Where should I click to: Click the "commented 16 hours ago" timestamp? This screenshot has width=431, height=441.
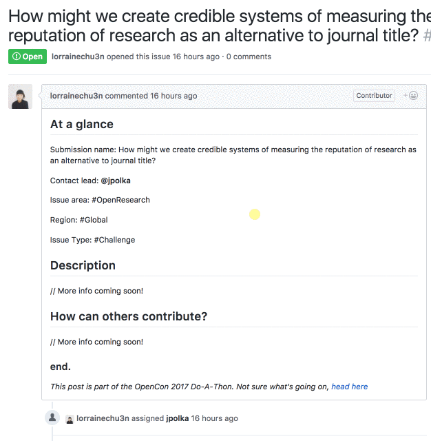pos(151,96)
